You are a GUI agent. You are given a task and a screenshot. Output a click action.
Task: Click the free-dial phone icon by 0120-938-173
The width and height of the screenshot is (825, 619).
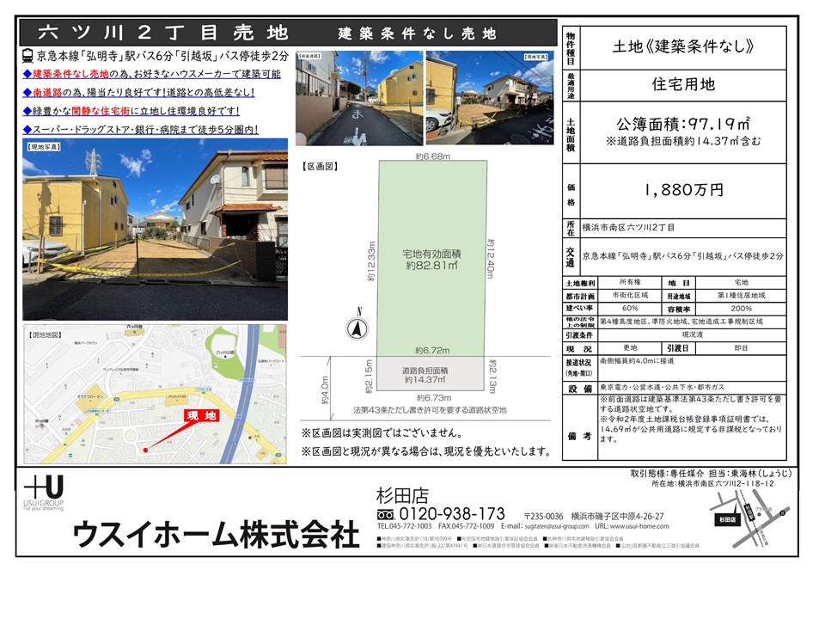[x=386, y=514]
